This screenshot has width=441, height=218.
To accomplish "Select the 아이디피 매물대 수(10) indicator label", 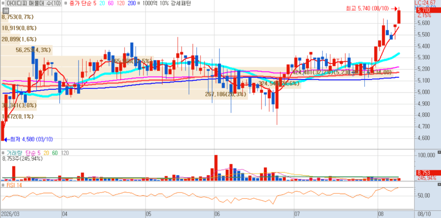I will coord(33,3).
